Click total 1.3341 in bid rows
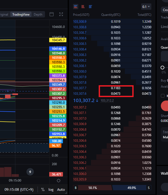Viewport: 168px width, 195px height. [x=147, y=179]
